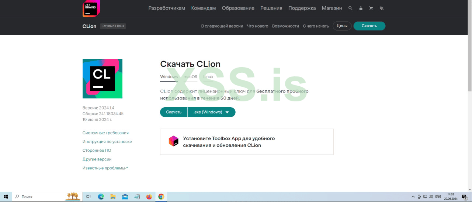Launch Microsoft Edge from the taskbar
The image size is (472, 202).
pos(101,197)
